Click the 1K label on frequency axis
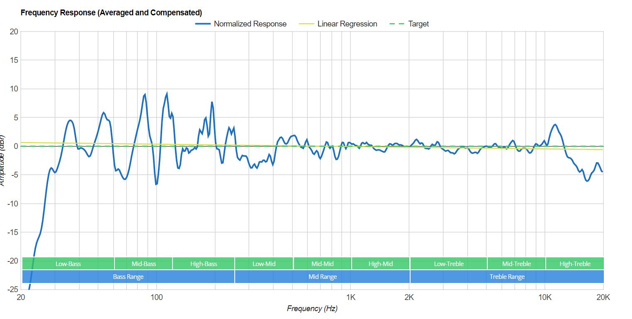This screenshot has height=319, width=632. (351, 297)
